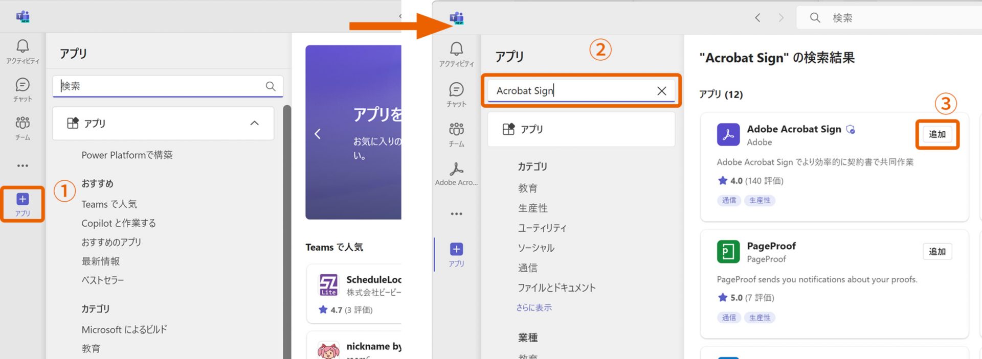Open nickname app card icon in left window
Screen dimensions: 982x359
point(328,351)
